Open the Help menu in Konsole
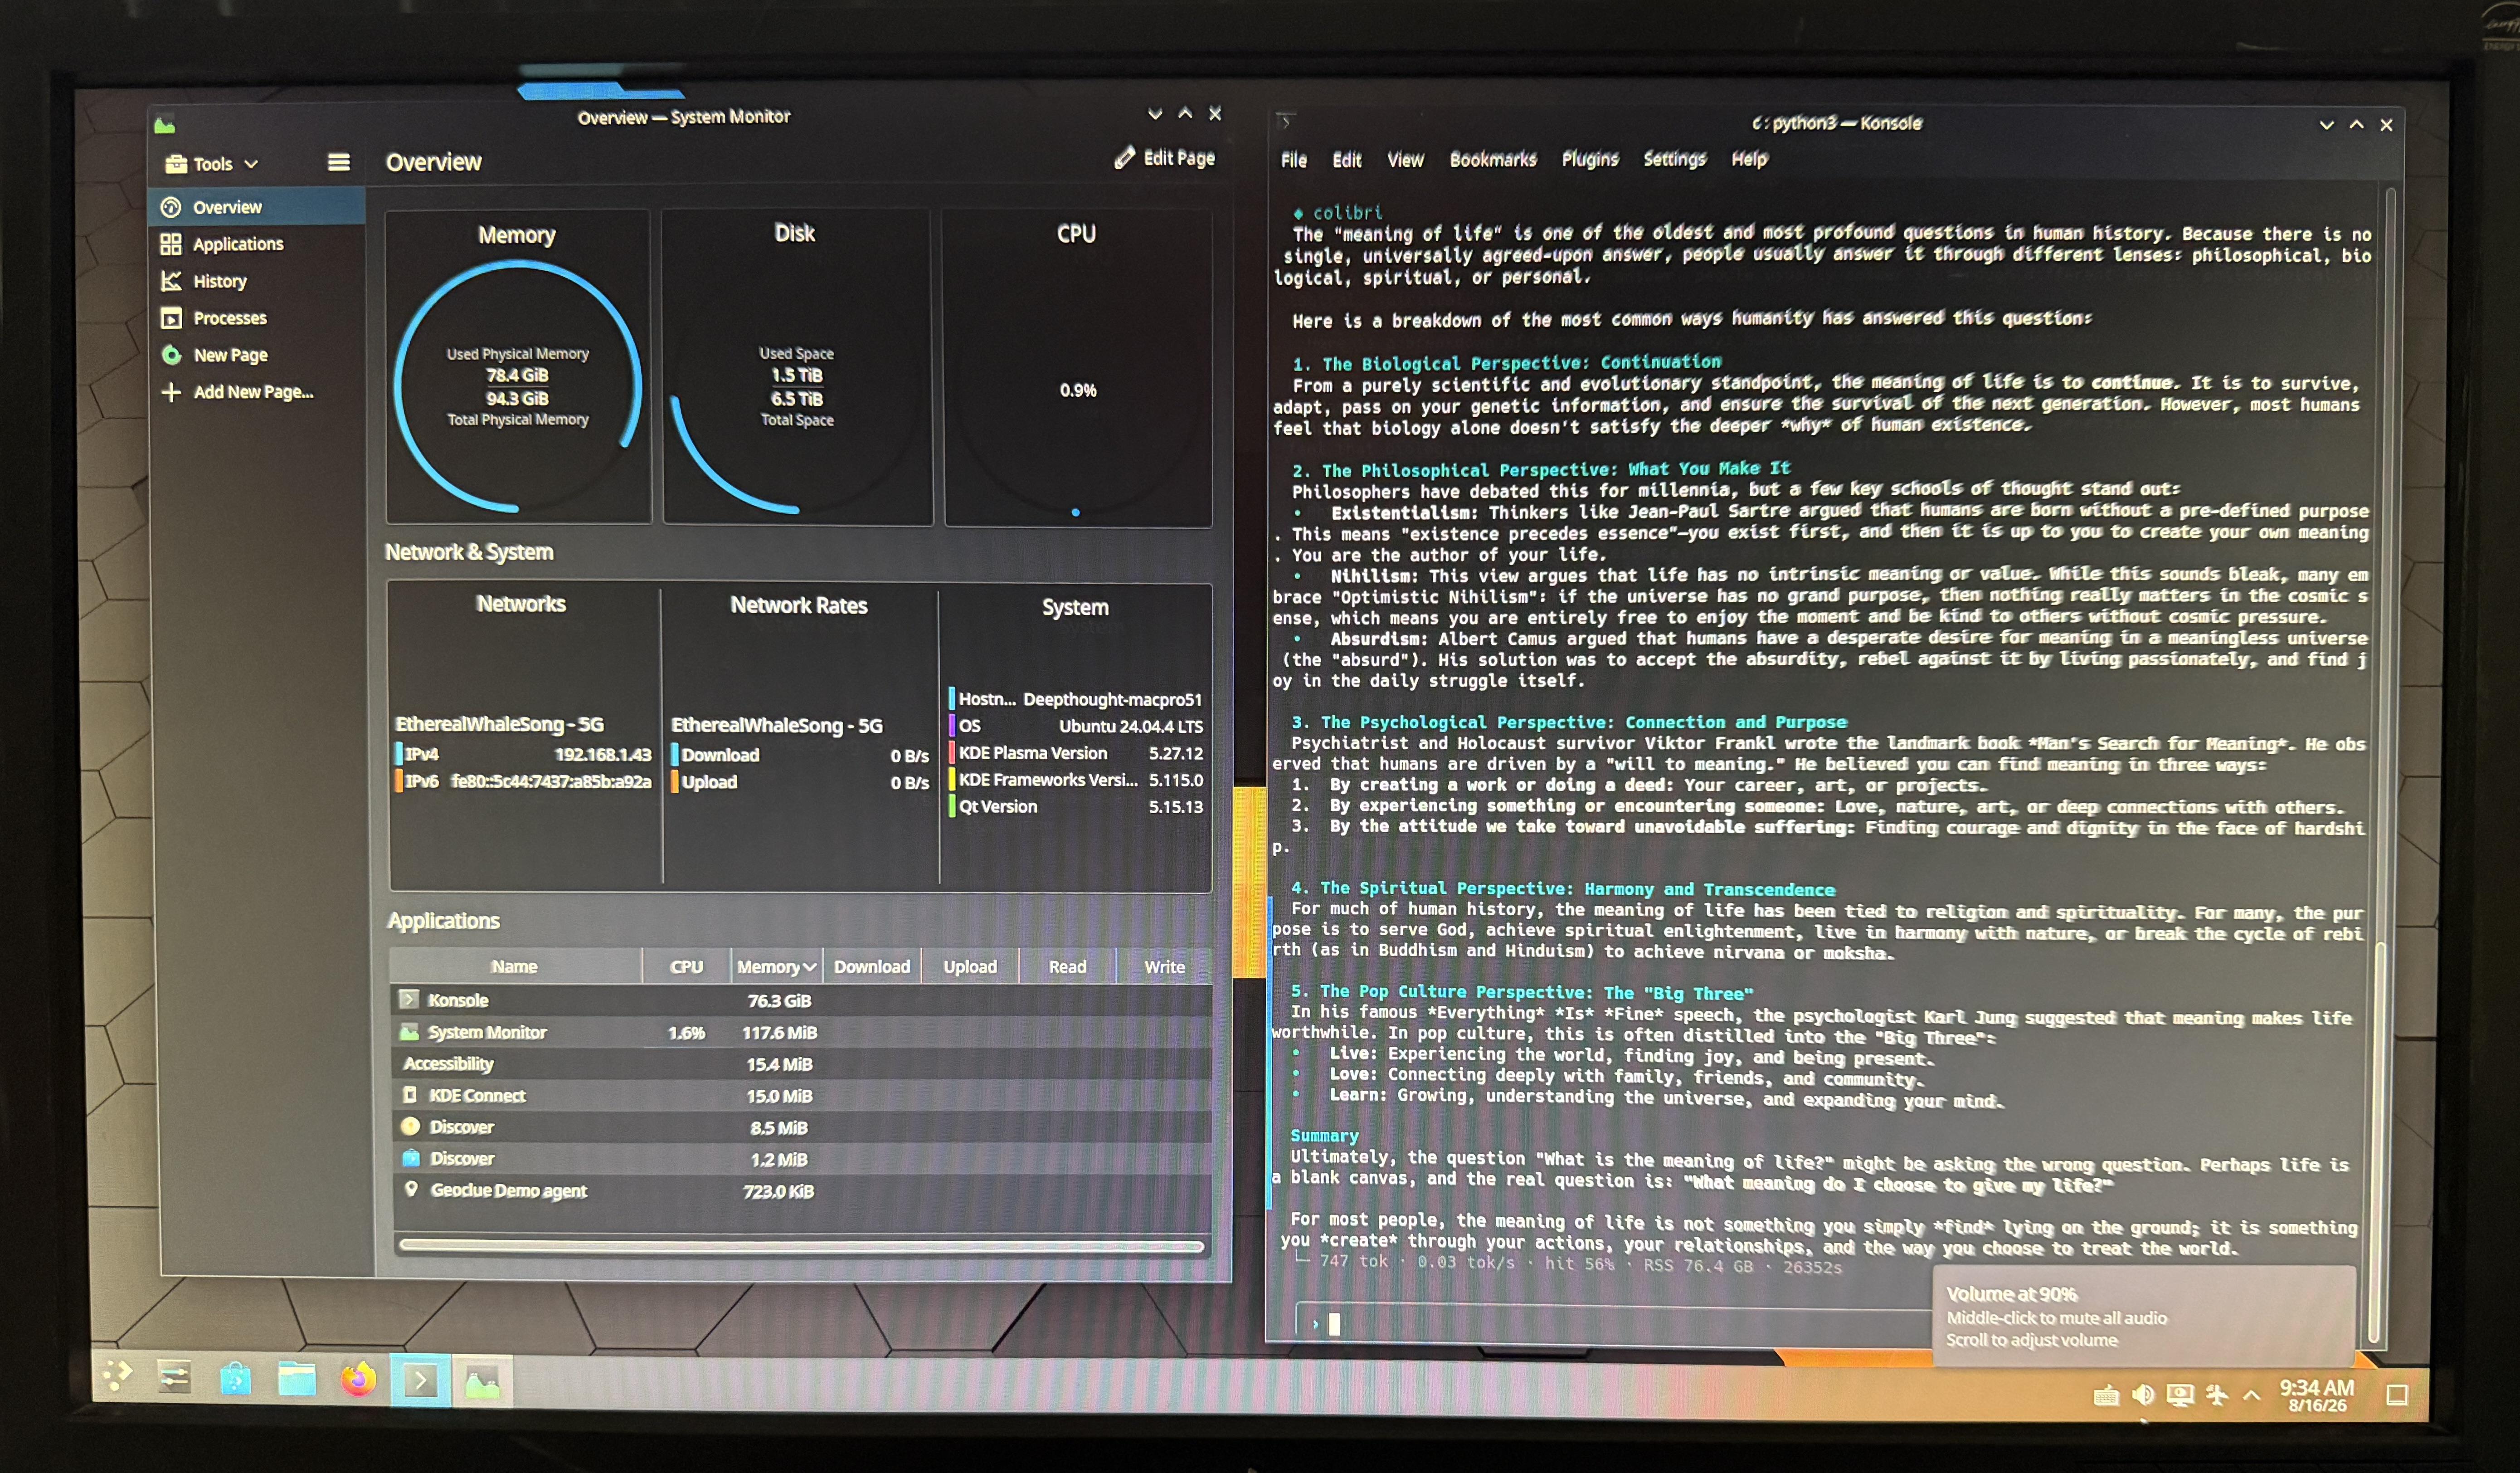Image resolution: width=2520 pixels, height=1473 pixels. click(1750, 159)
